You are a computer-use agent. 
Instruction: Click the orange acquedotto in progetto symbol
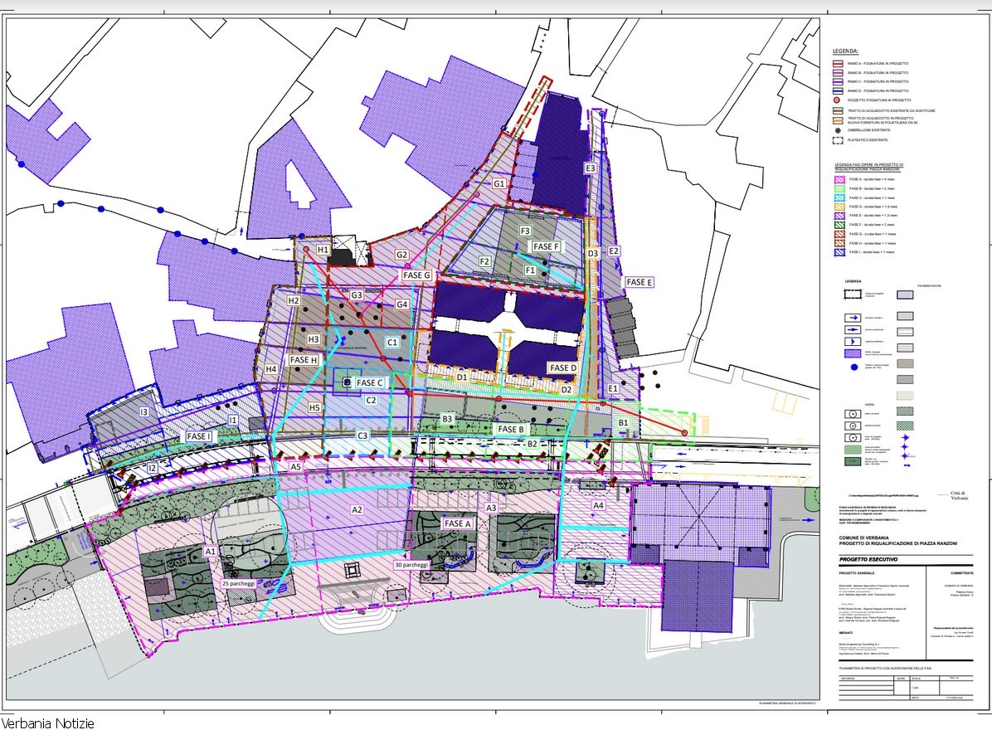(x=839, y=120)
